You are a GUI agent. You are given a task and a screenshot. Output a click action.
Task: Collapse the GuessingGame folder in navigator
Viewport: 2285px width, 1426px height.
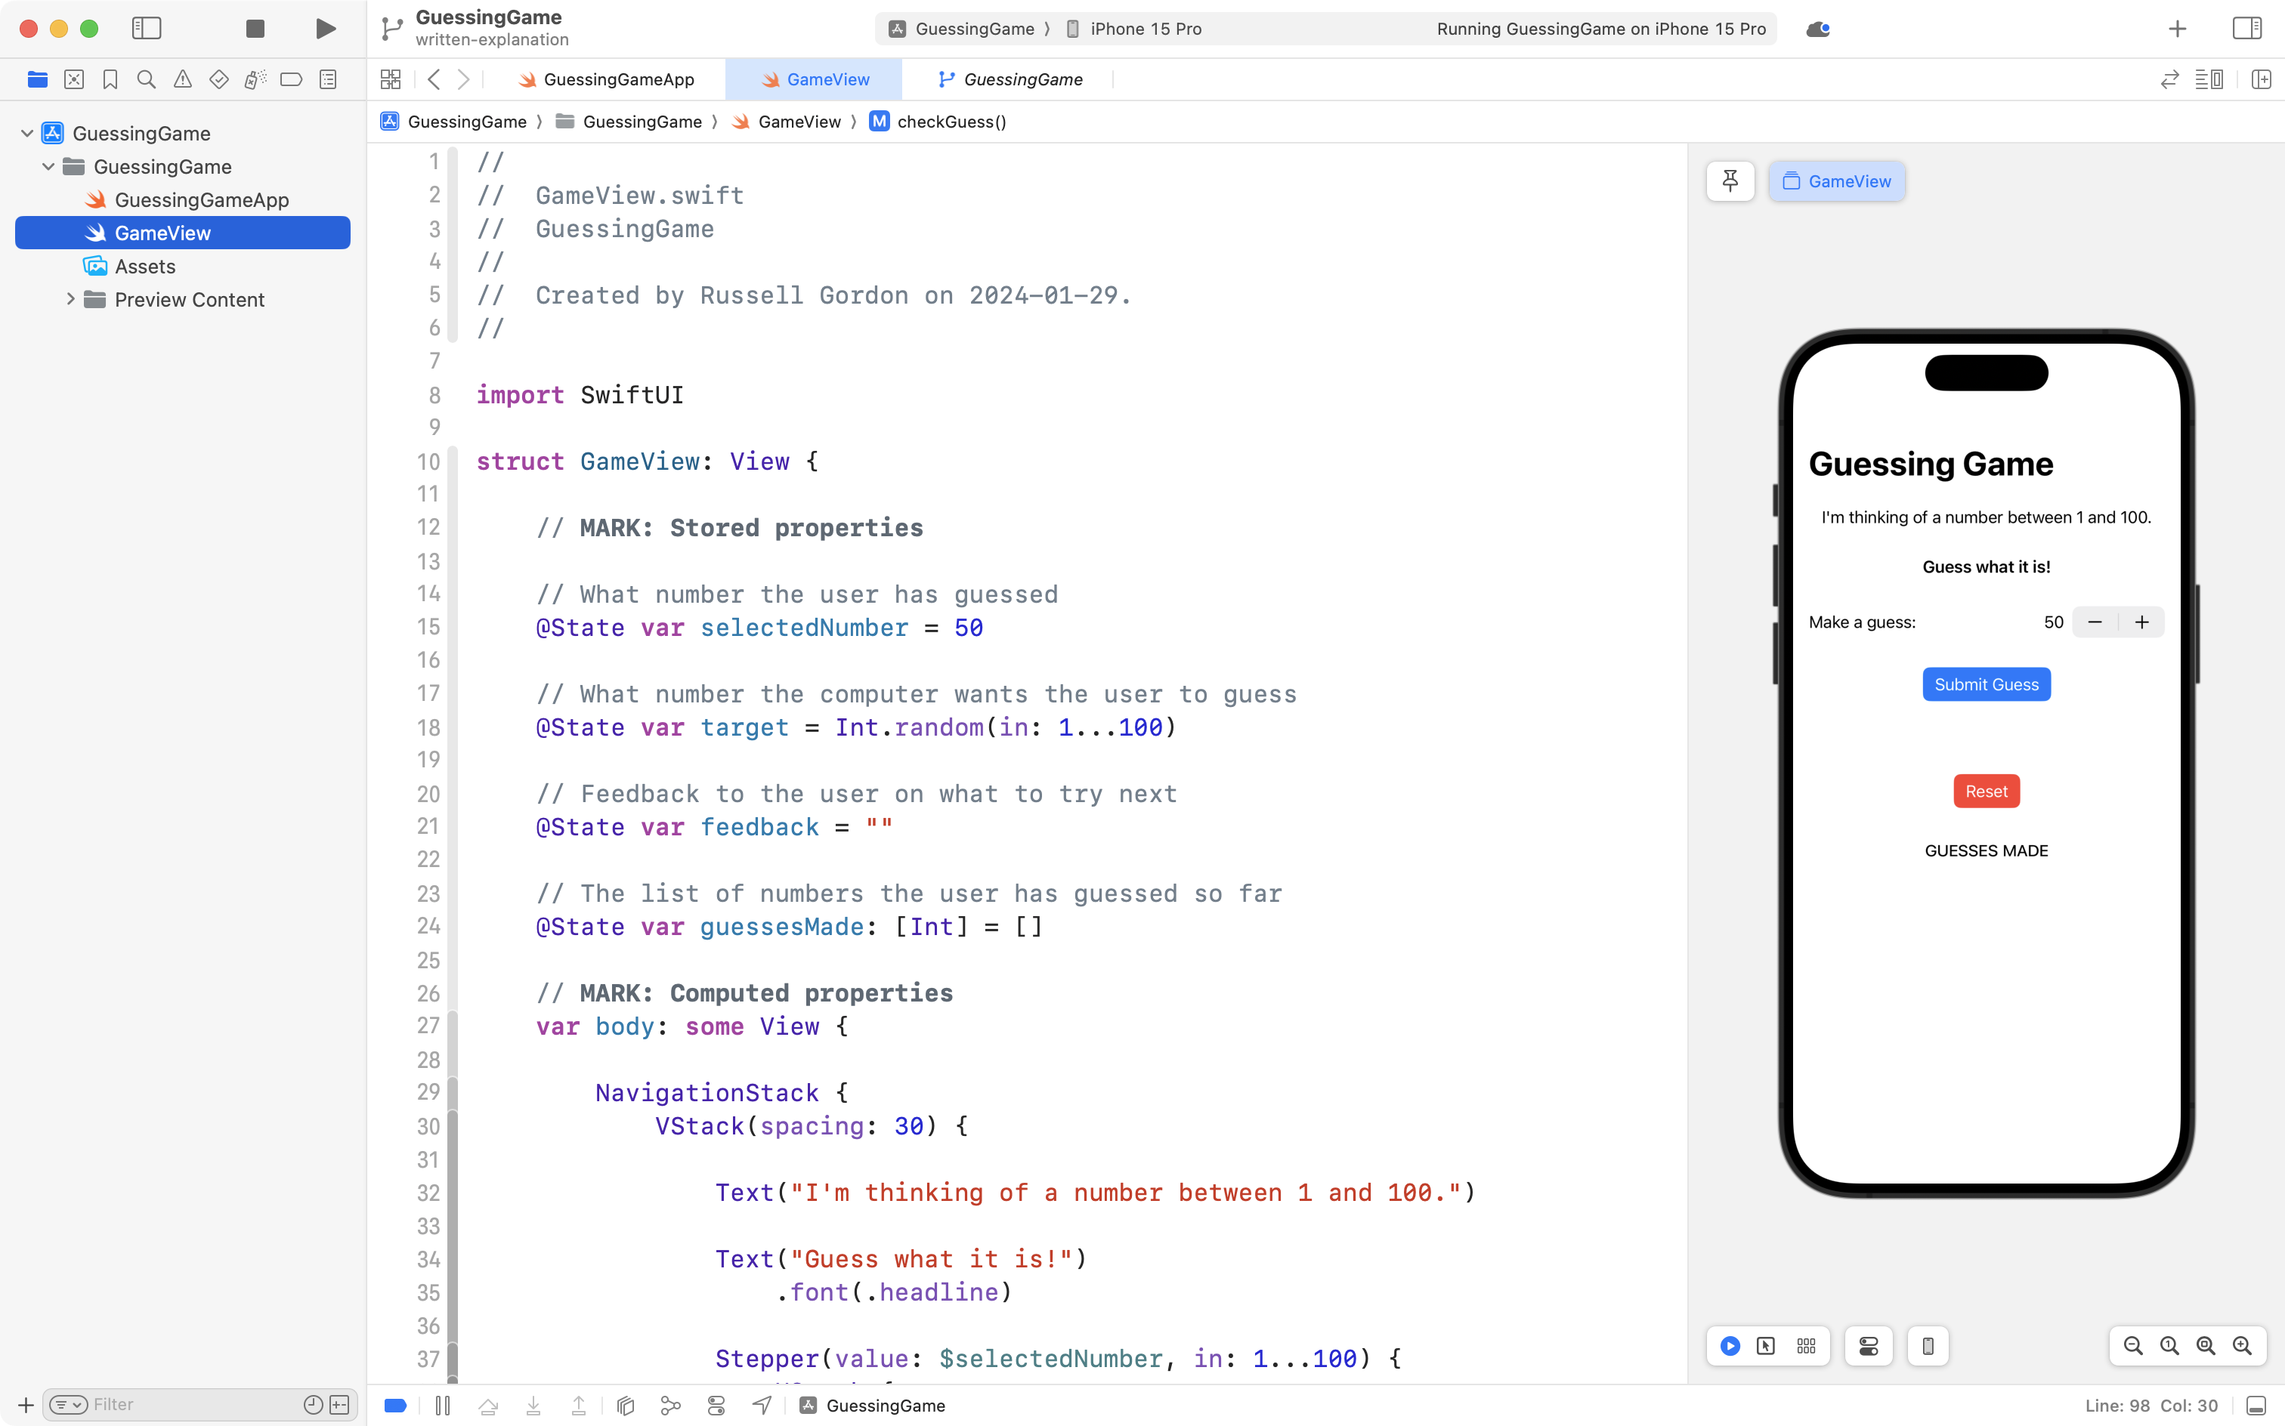coord(48,166)
